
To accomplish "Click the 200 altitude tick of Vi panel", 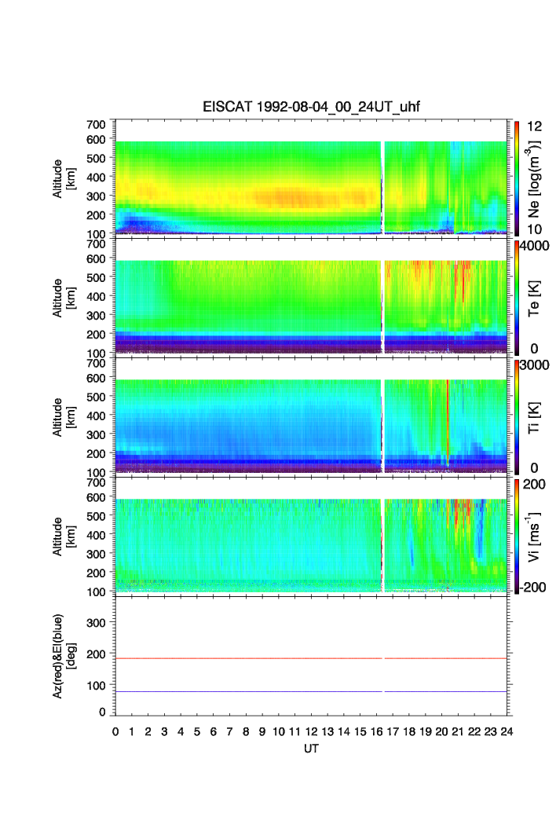I will point(96,573).
